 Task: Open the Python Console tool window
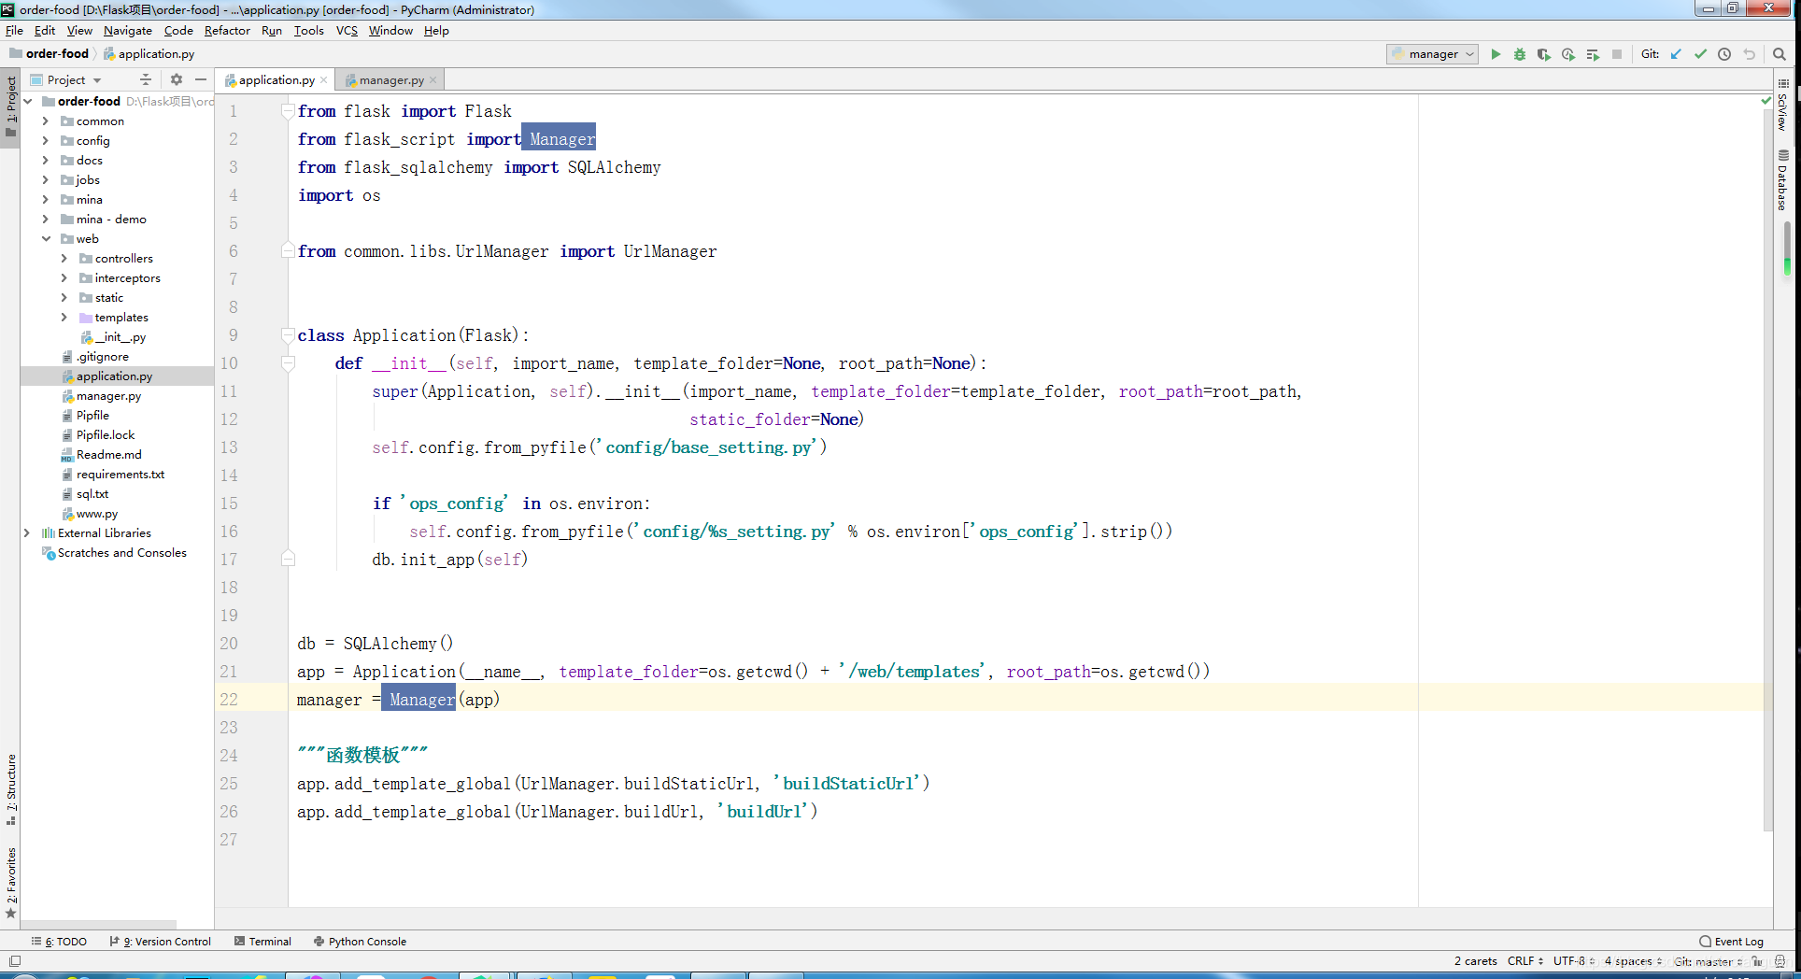click(360, 942)
